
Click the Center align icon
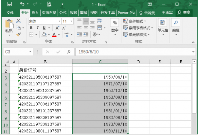pyautogui.click(x=86, y=28)
